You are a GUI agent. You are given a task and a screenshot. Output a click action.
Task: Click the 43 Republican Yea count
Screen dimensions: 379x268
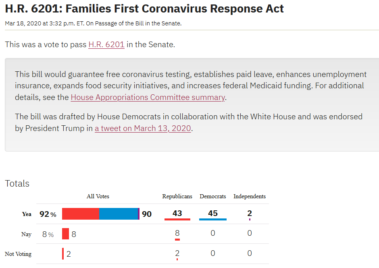[x=177, y=213]
